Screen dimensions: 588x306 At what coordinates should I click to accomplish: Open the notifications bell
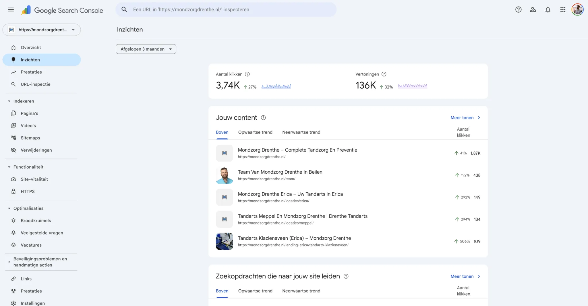pos(548,10)
